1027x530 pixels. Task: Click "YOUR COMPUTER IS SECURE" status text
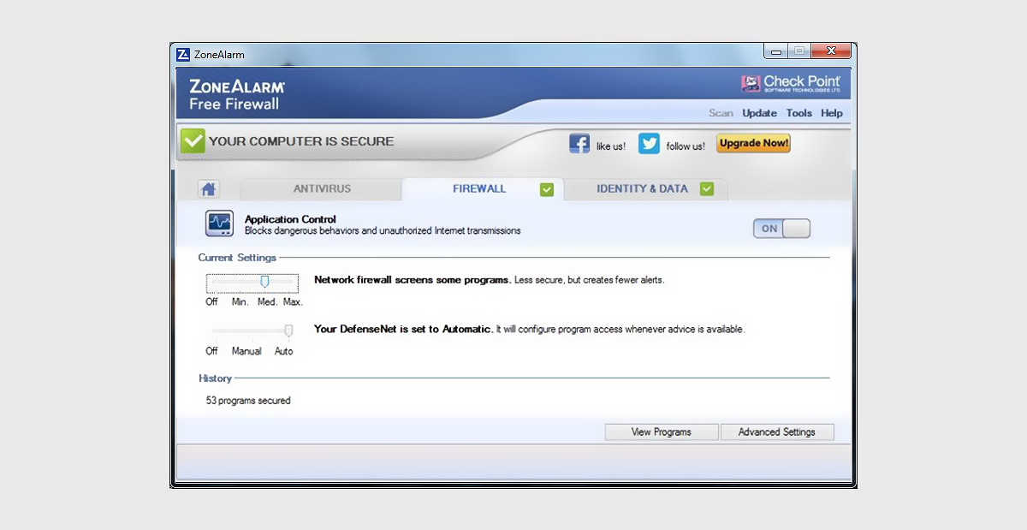point(301,141)
